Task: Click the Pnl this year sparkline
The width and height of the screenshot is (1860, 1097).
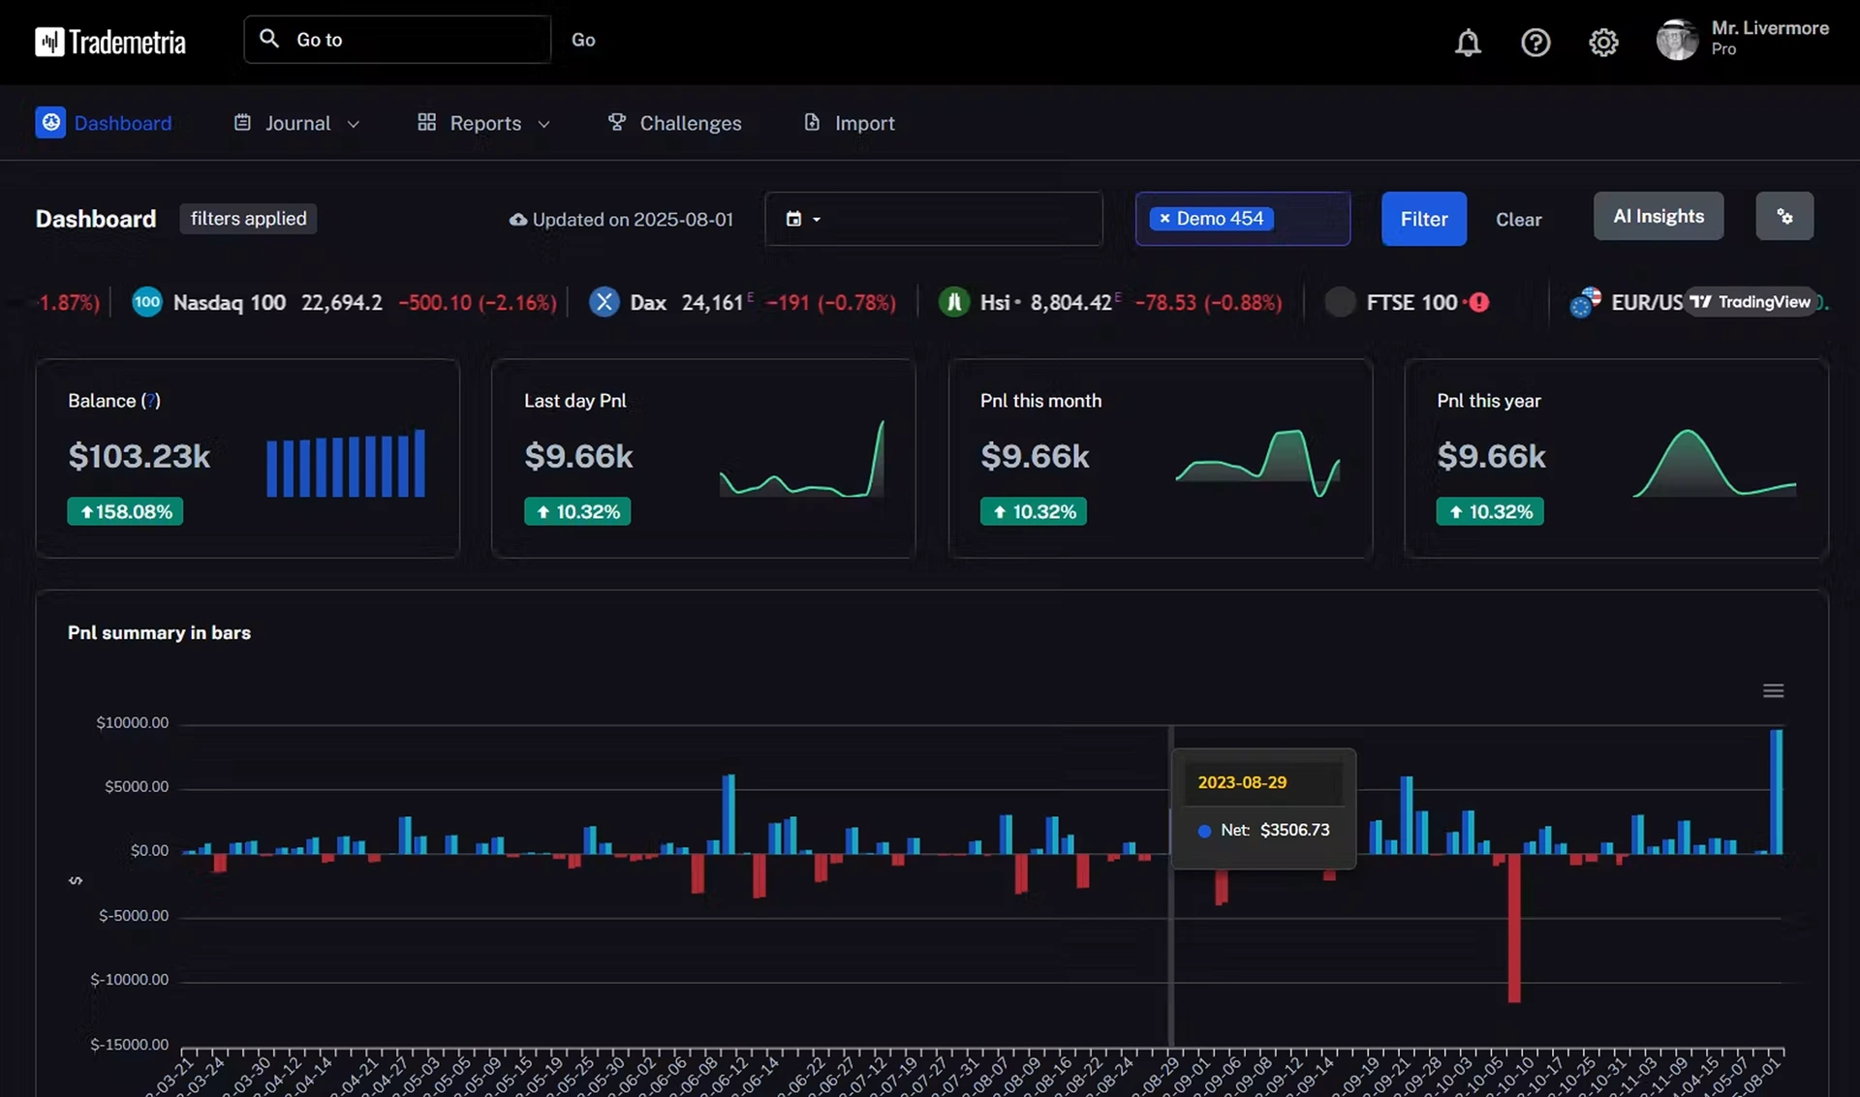Action: tap(1715, 463)
